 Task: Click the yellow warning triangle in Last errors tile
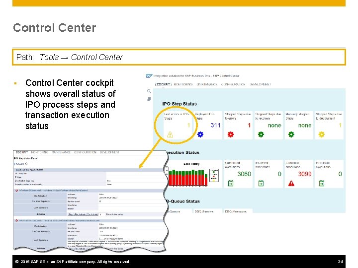click(170, 134)
